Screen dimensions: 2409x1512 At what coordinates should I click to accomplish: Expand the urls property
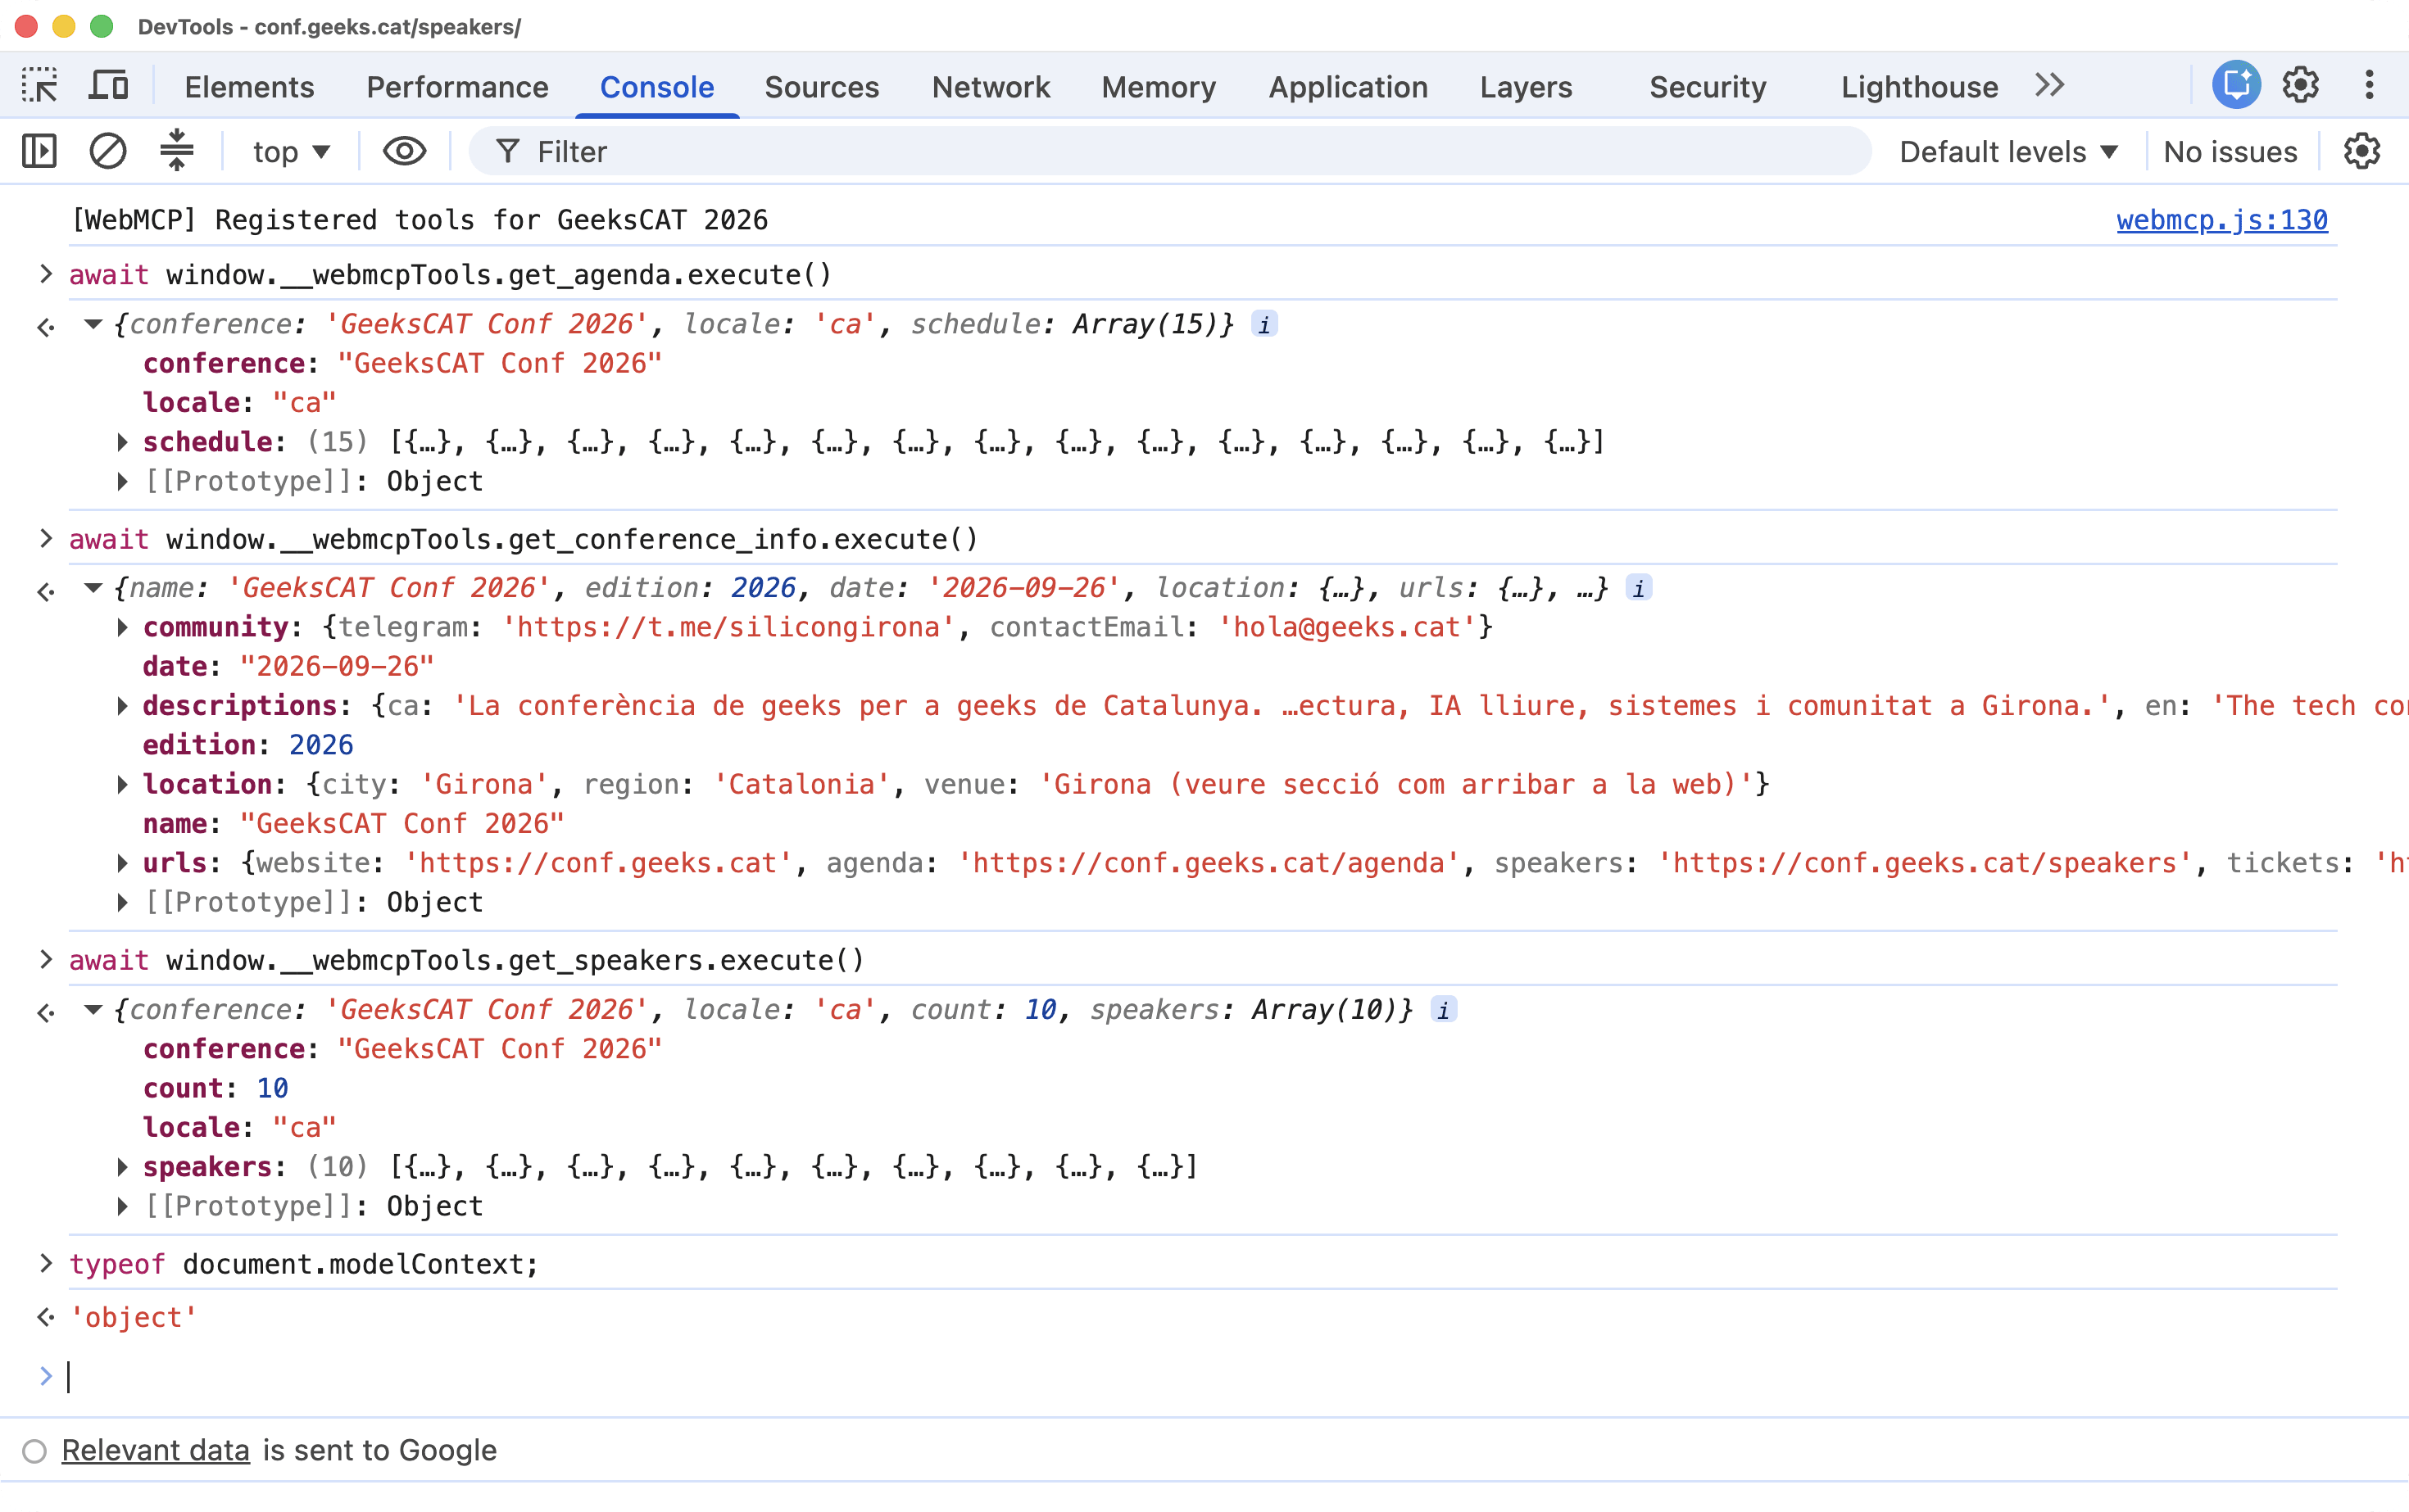(x=122, y=863)
